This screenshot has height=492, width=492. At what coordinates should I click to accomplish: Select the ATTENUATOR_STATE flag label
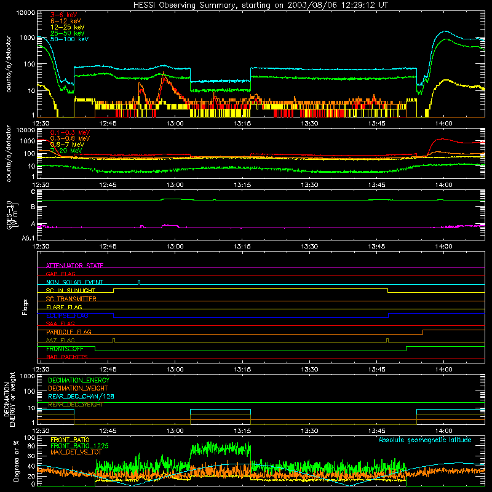coord(74,266)
